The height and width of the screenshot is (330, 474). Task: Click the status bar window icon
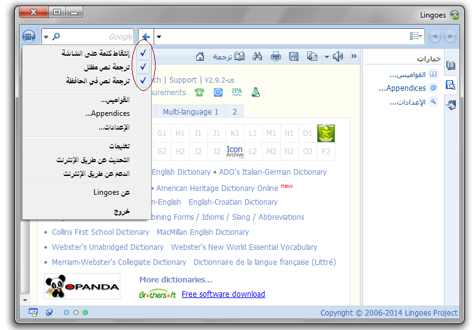(33, 312)
